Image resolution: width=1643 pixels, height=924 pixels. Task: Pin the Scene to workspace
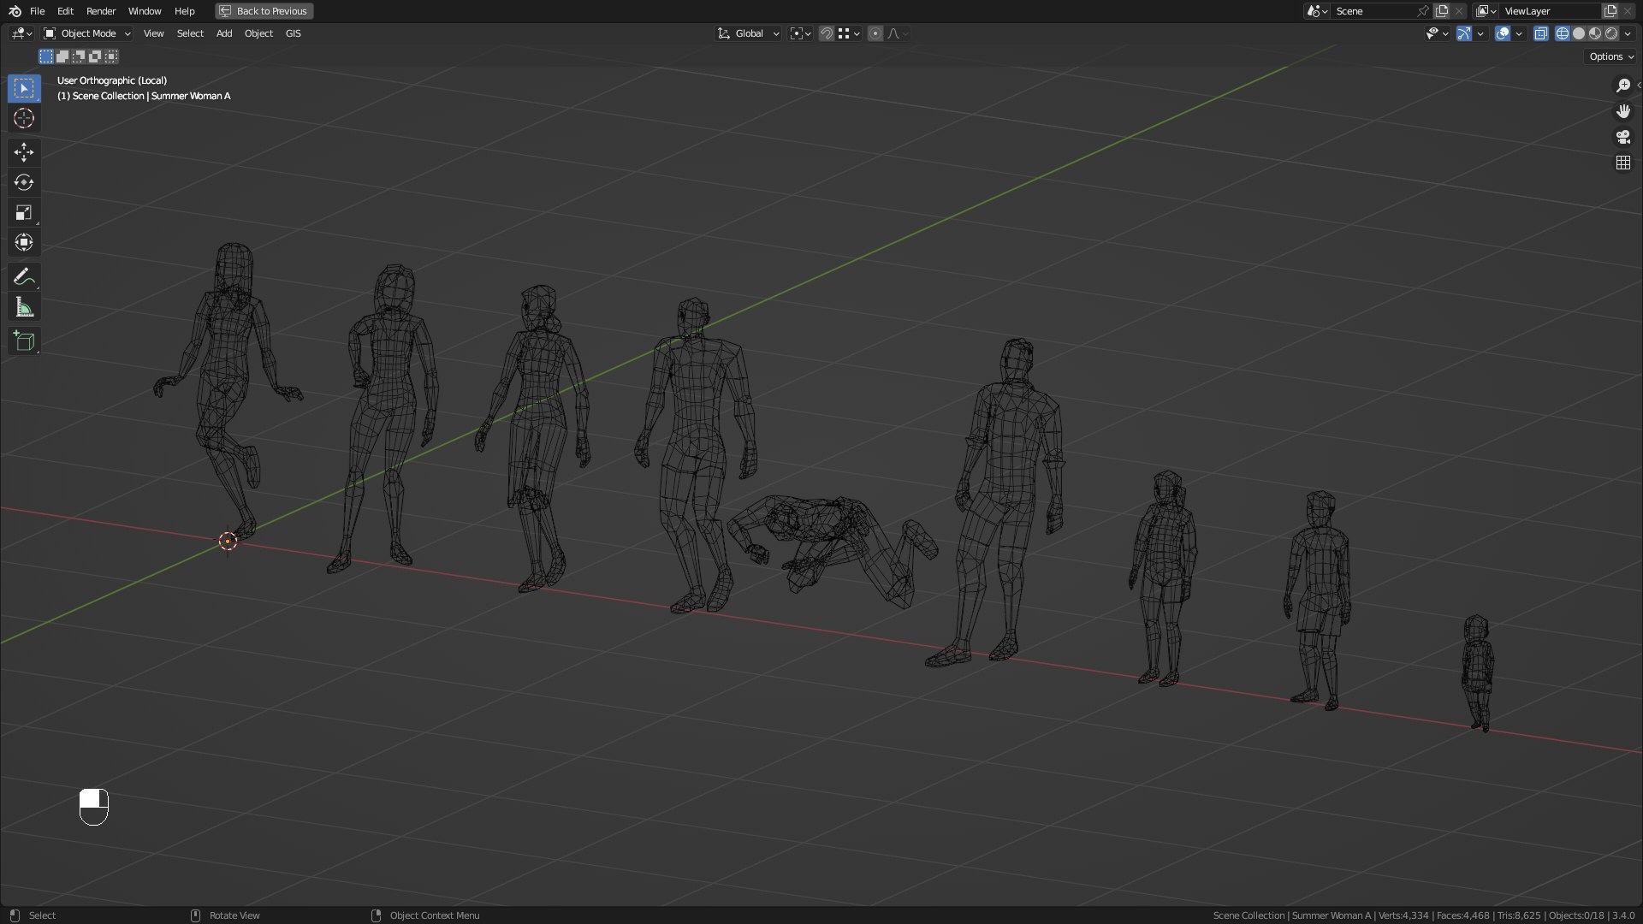click(x=1423, y=11)
